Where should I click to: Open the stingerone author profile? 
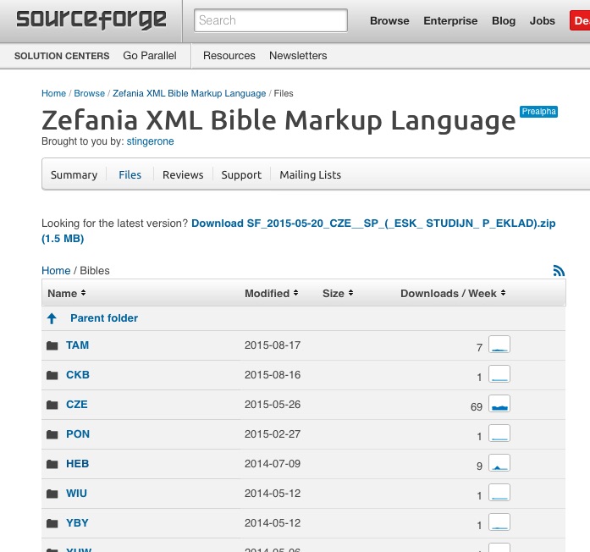pos(150,141)
